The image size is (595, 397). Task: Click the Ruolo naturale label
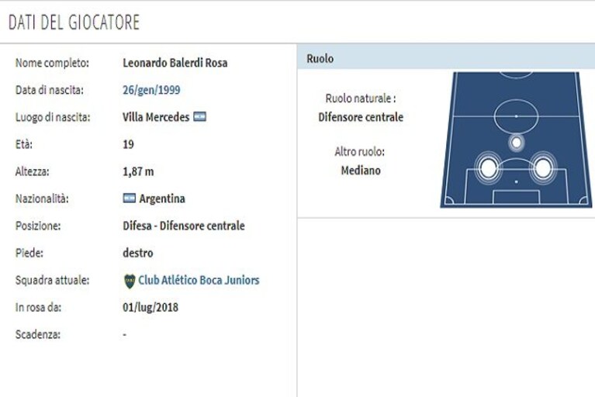coord(361,98)
